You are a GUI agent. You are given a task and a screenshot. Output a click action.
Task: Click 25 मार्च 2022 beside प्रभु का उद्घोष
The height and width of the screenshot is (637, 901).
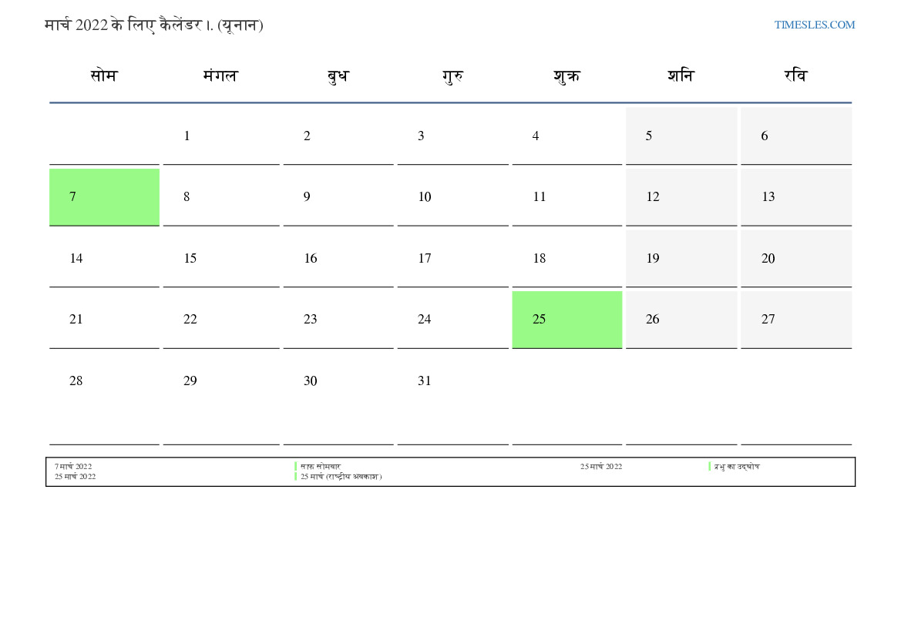[x=601, y=467]
